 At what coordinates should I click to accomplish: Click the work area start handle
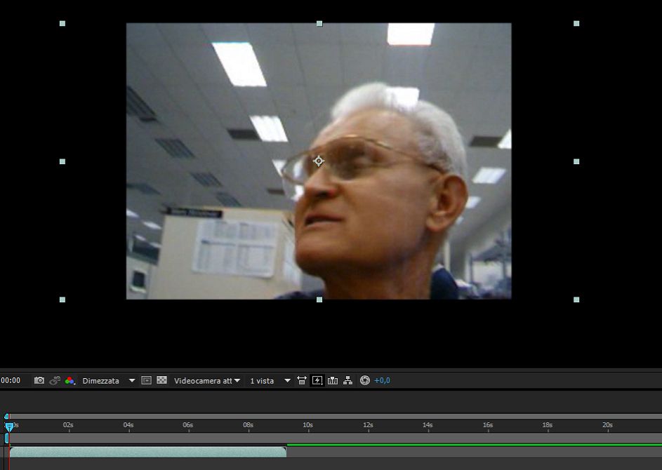pyautogui.click(x=7, y=438)
